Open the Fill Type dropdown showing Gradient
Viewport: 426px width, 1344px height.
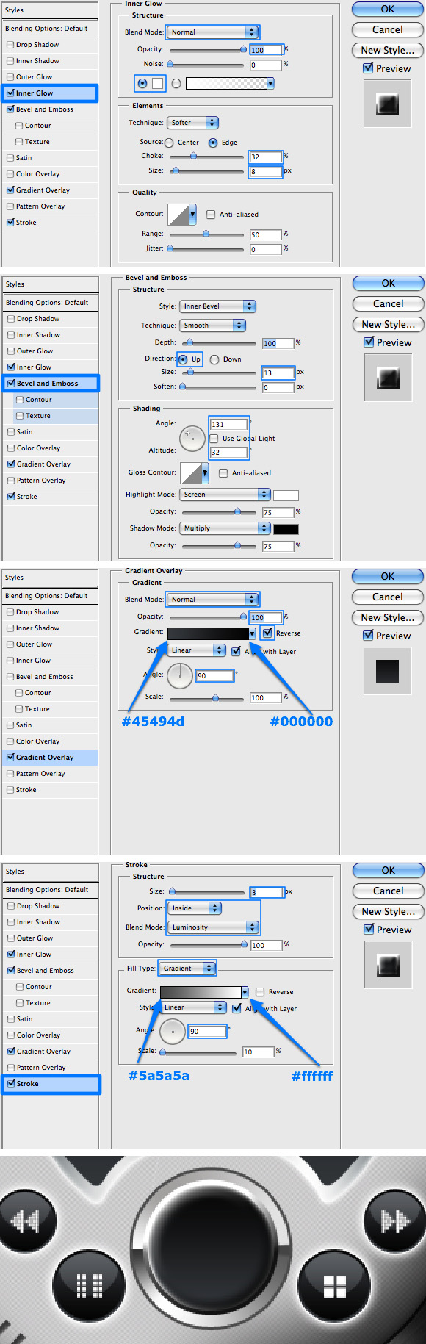click(x=187, y=969)
